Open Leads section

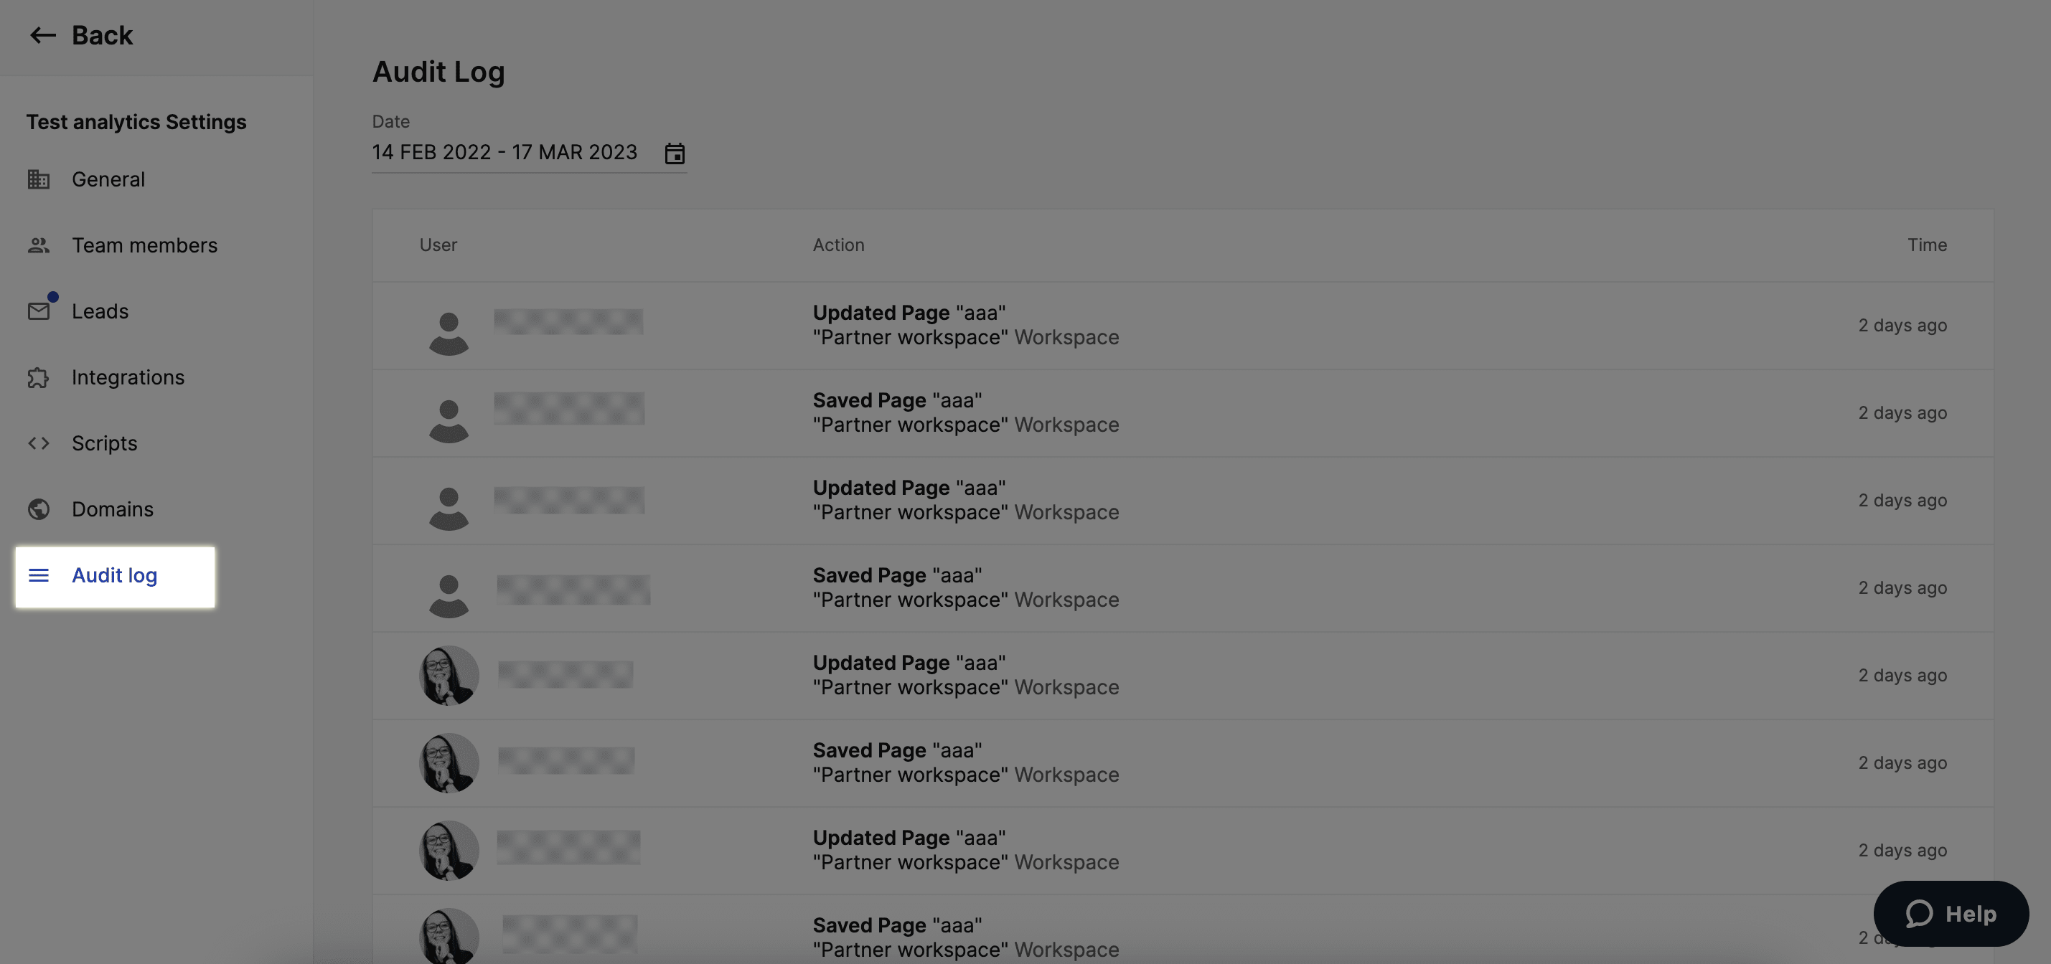[100, 311]
